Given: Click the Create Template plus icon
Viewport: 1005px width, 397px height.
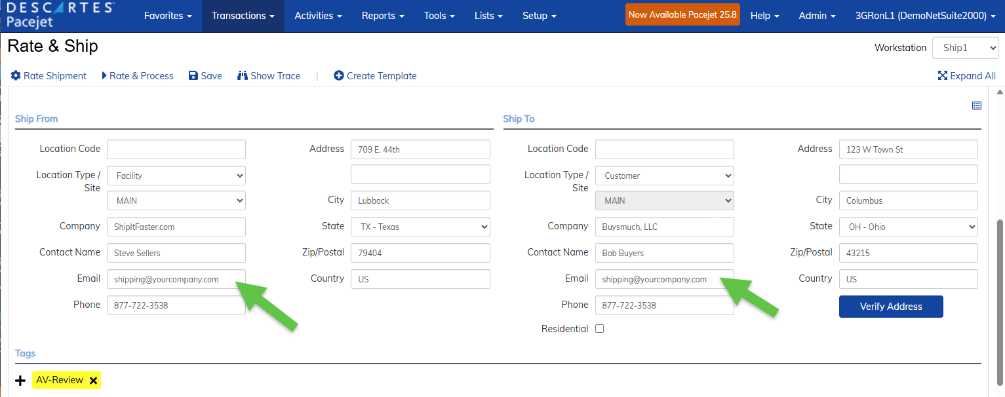Looking at the screenshot, I should coord(339,75).
